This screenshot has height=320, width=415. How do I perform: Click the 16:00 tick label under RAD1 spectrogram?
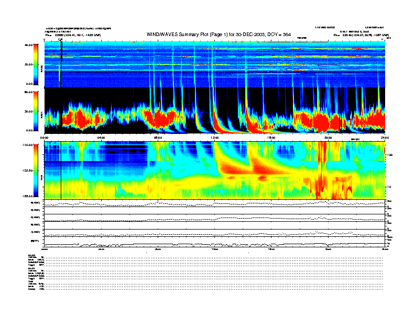click(271, 138)
